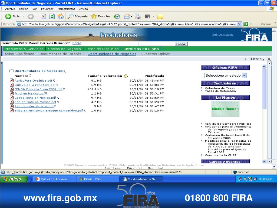Click the Perso link after welcome text
The image size is (277, 208).
[77, 43]
